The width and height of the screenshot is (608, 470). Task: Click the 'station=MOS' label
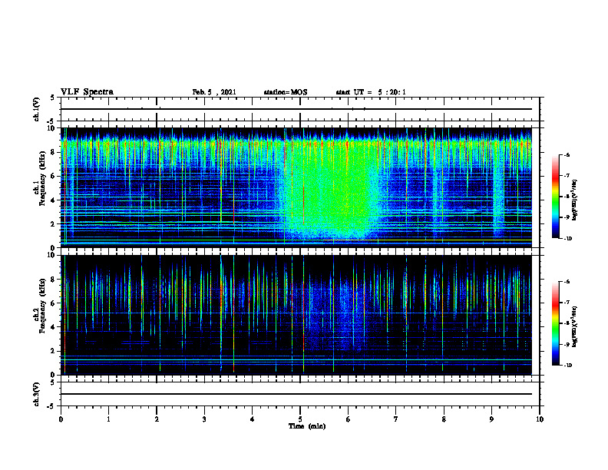286,92
